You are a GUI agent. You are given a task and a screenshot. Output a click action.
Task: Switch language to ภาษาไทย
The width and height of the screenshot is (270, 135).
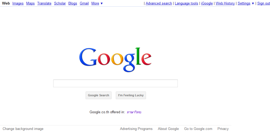(134, 112)
